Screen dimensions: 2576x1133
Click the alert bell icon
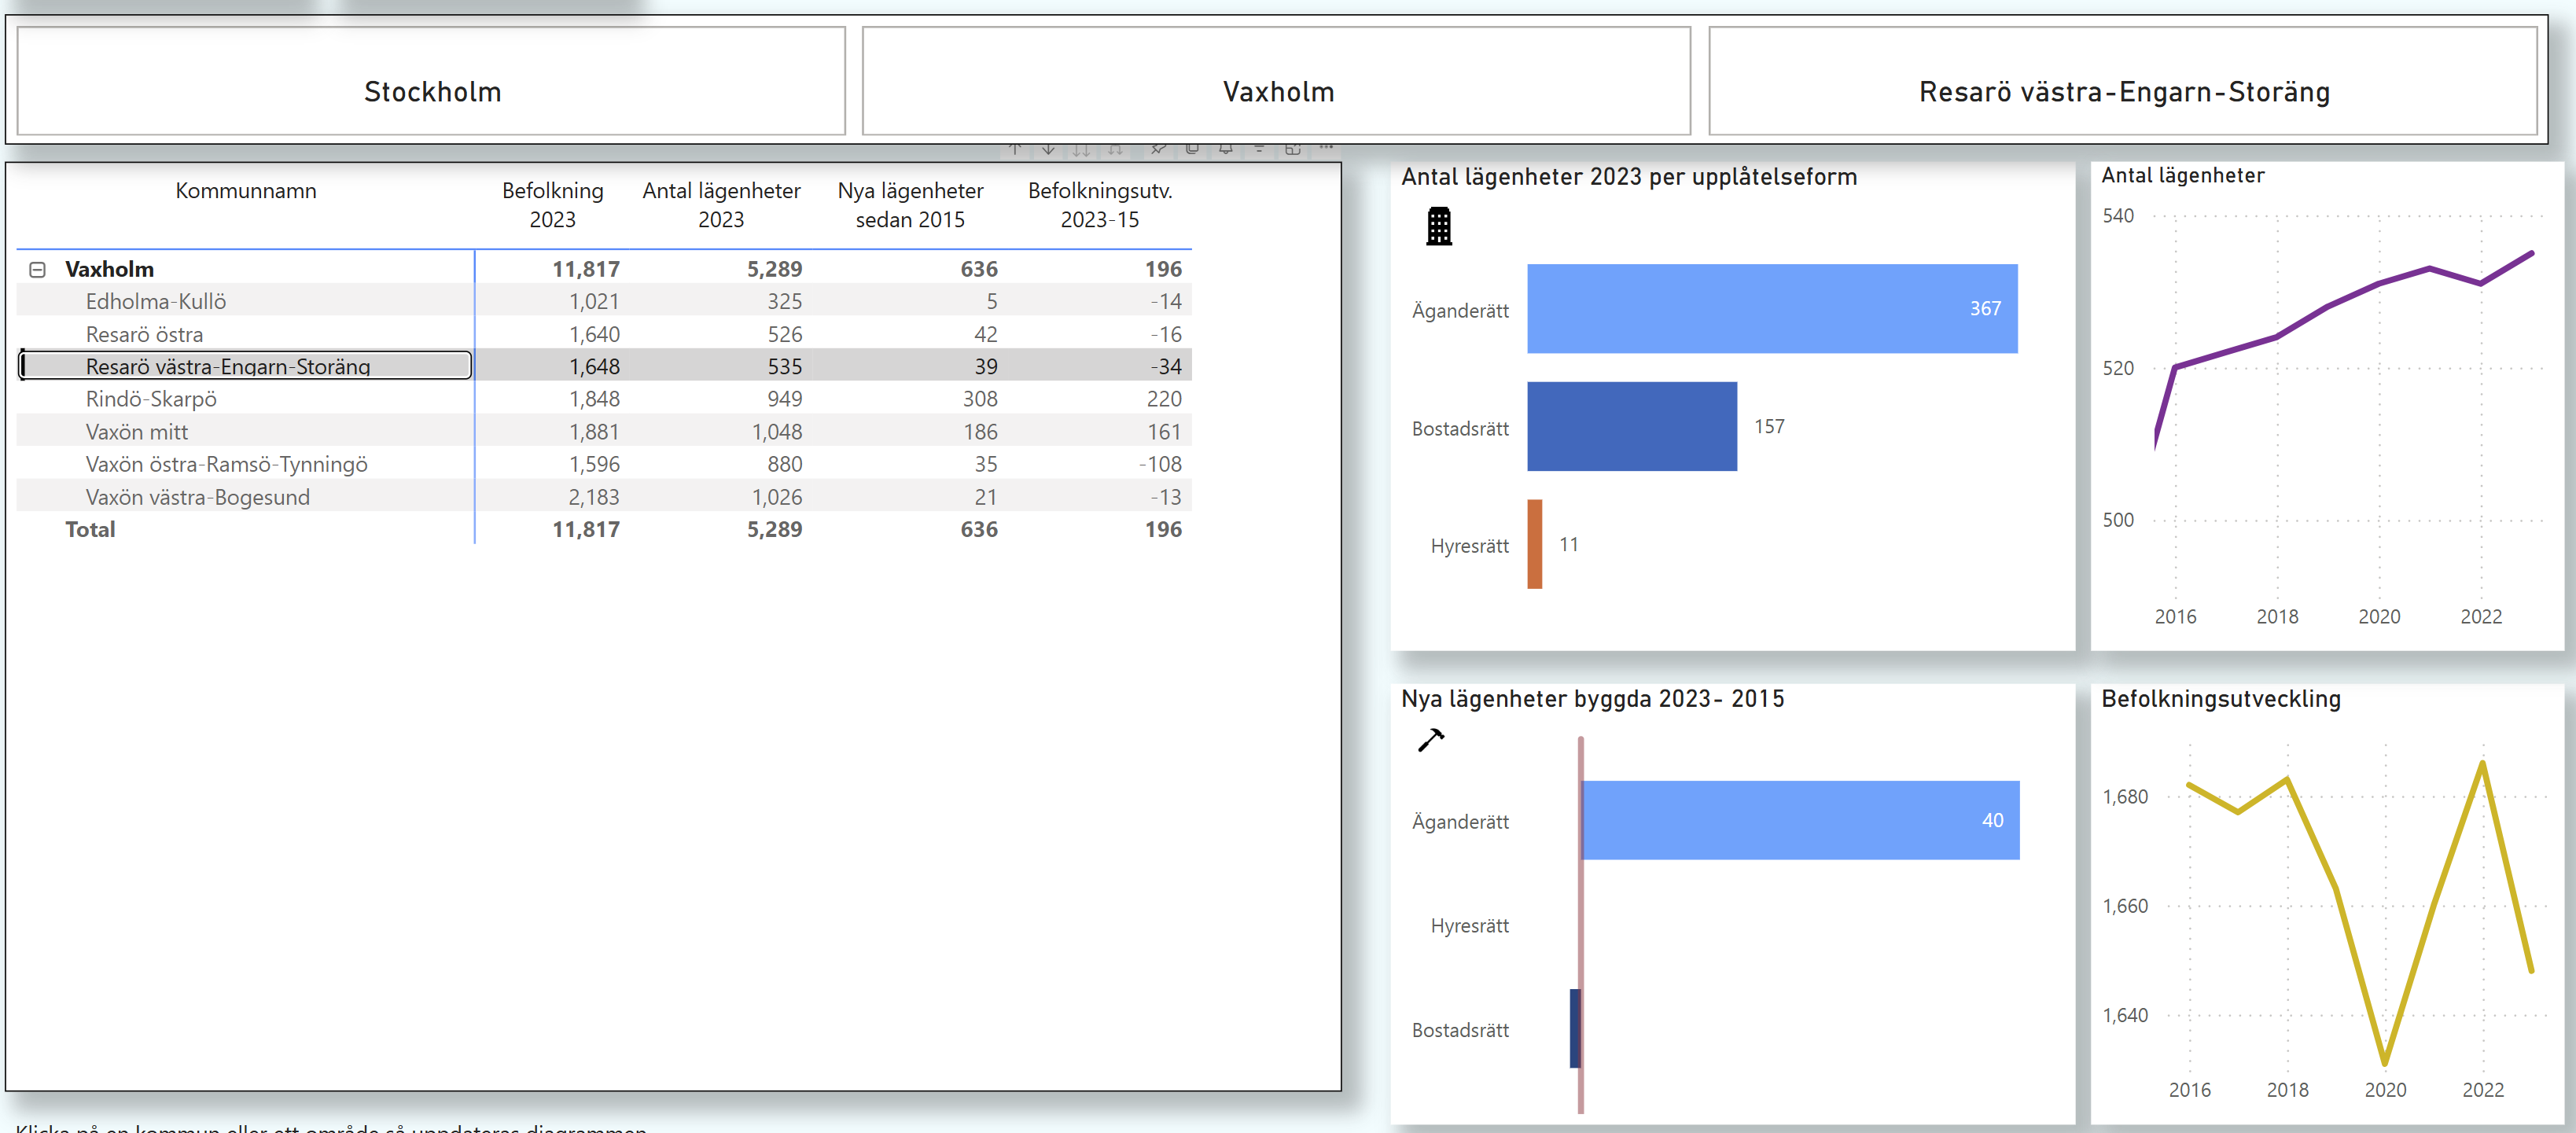1225,150
